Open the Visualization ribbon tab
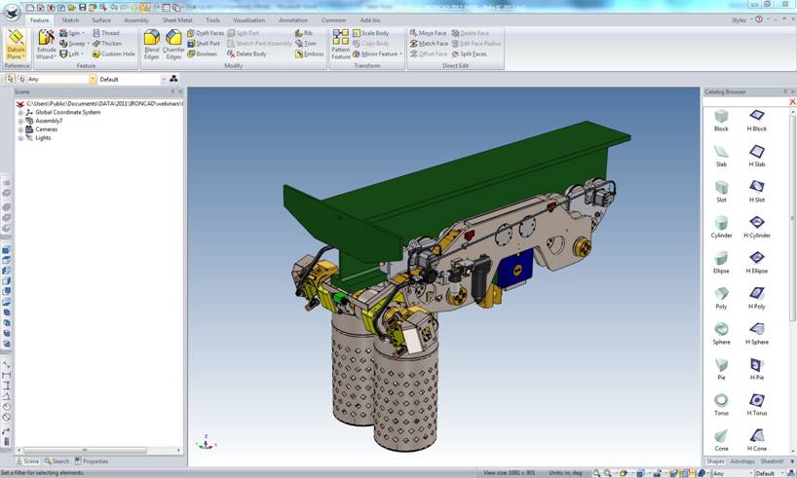 coord(248,19)
